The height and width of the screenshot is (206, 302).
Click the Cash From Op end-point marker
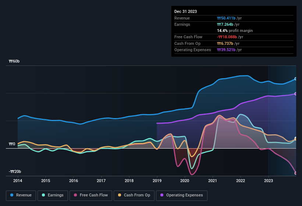click(x=296, y=139)
